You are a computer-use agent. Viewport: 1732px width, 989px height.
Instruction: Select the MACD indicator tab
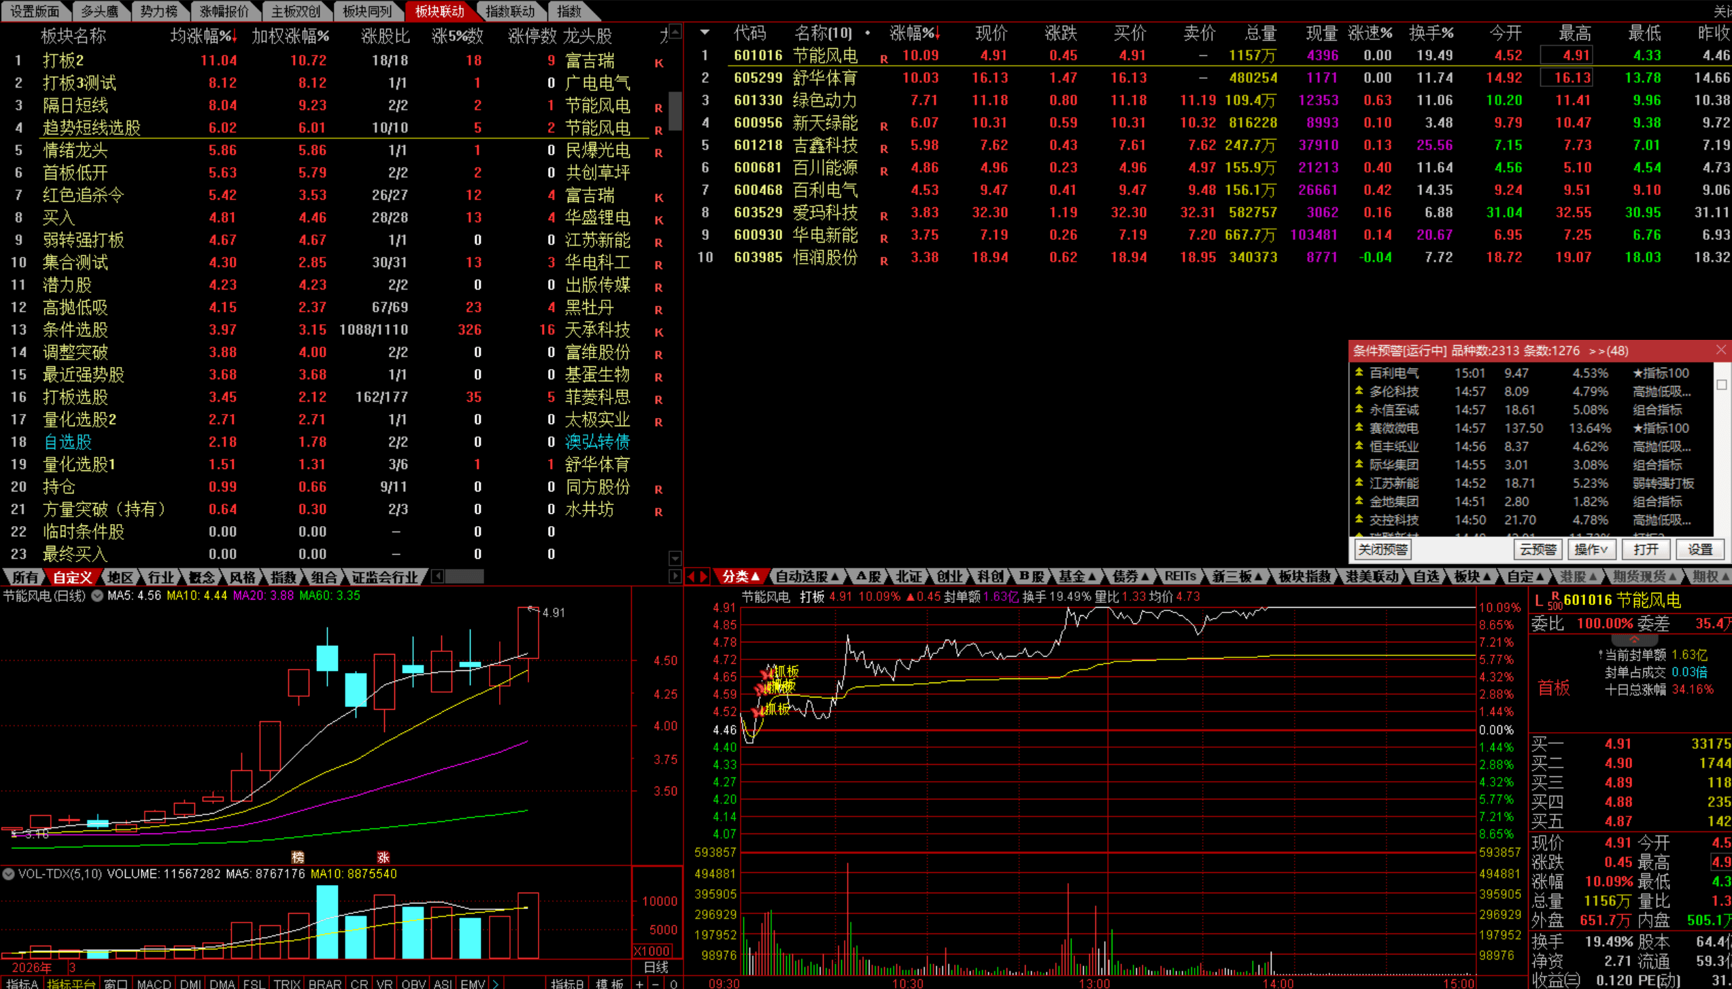pyautogui.click(x=154, y=984)
